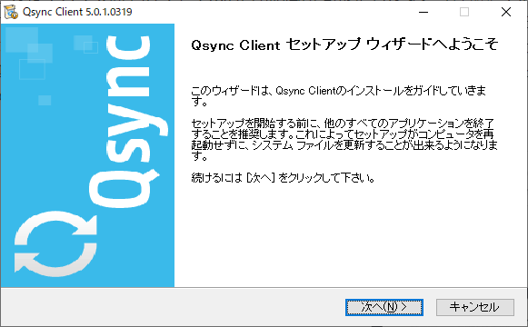Click the installer icon in title bar

click(x=11, y=12)
